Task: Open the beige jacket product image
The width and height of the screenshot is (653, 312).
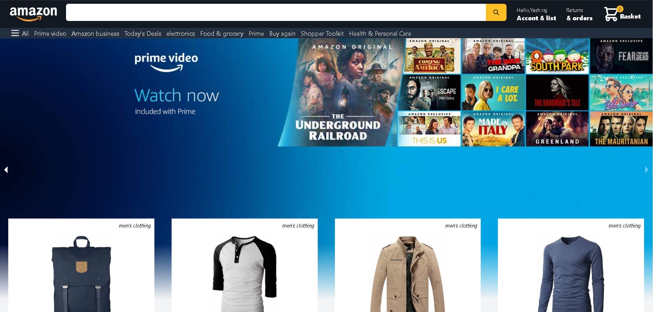Action: 407,274
